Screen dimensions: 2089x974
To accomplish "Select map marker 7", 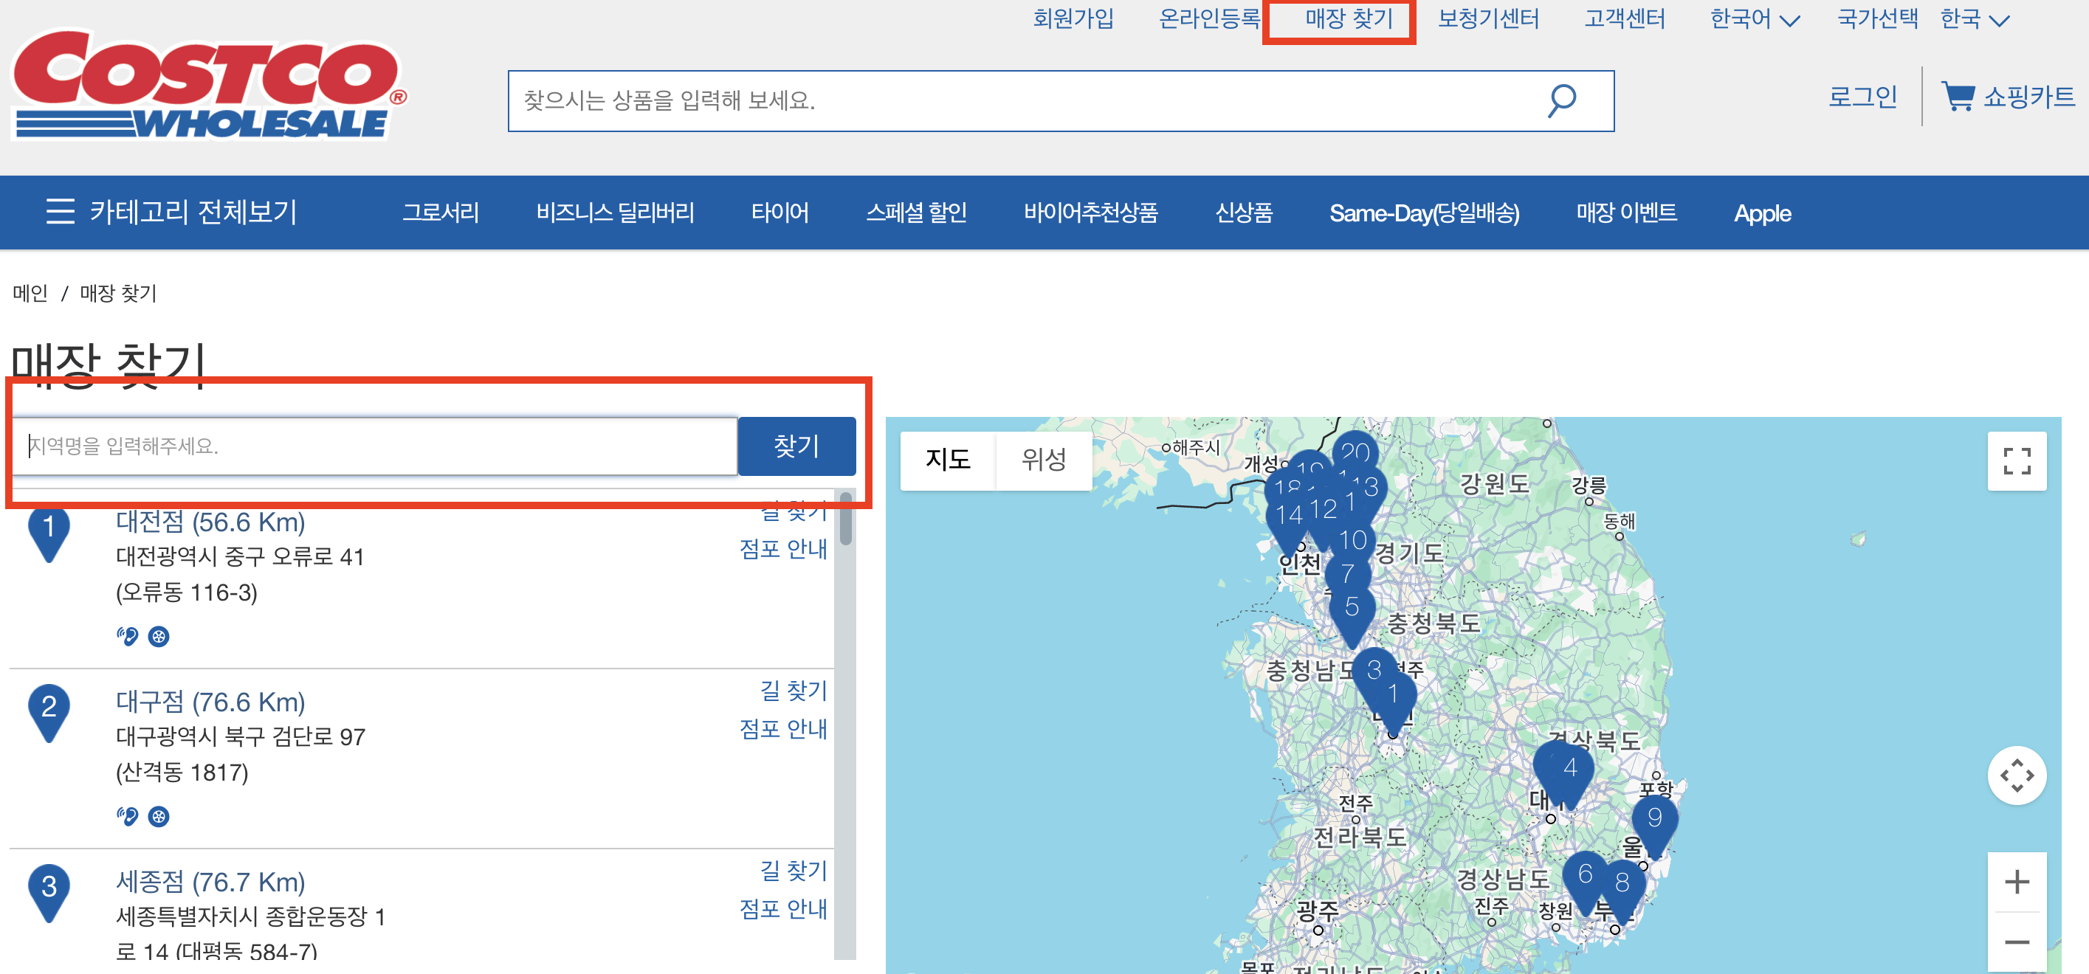I will pyautogui.click(x=1347, y=574).
